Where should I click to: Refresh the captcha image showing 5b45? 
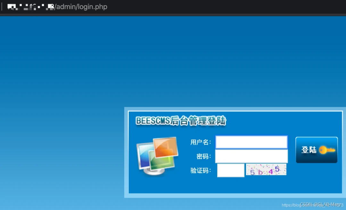click(266, 169)
